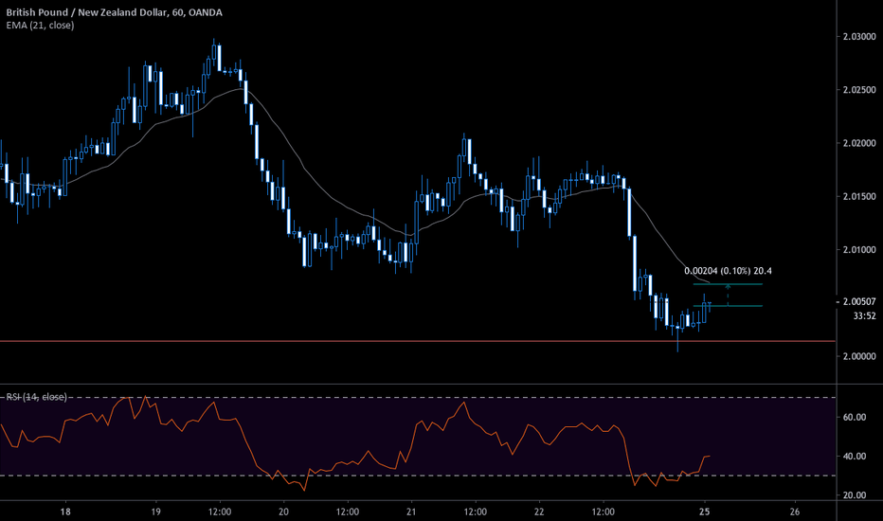Click the 2.01500 price axis label
This screenshot has height=521, width=883.
[858, 196]
